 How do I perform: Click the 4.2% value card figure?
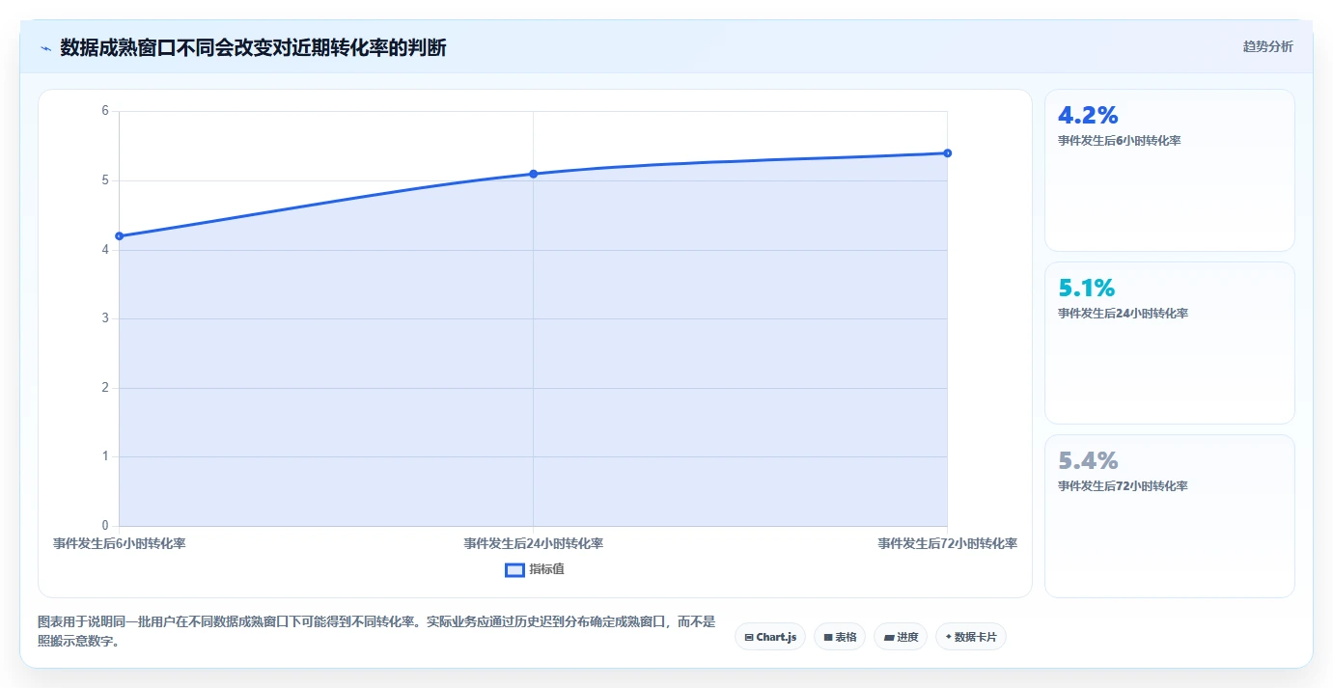point(1088,115)
